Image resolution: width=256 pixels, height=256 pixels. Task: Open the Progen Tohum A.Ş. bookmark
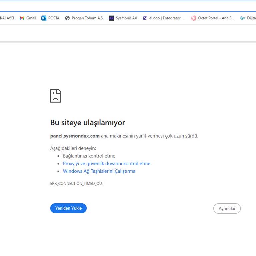[x=88, y=18]
